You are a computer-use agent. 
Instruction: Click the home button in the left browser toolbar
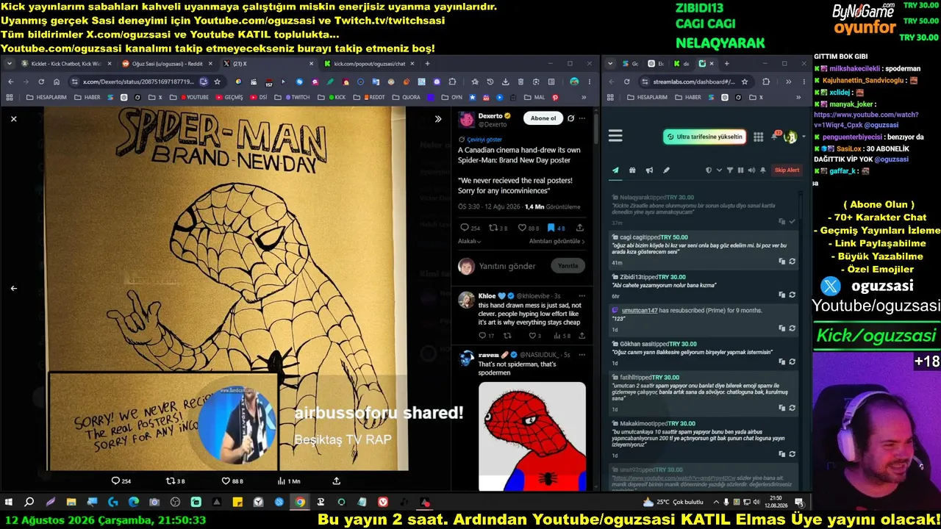(56, 82)
